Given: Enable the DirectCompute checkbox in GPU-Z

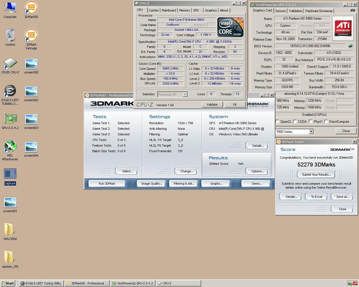Looking at the screenshot, I should pyautogui.click(x=326, y=122).
